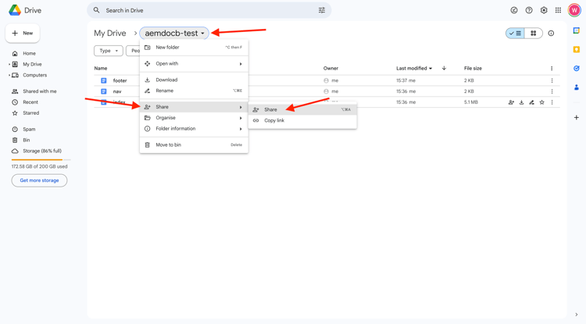Click in the Search in Drive field
Image resolution: width=586 pixels, height=324 pixels.
coord(203,10)
